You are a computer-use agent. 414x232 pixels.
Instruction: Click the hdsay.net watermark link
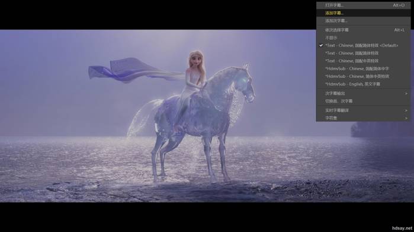(x=402, y=228)
